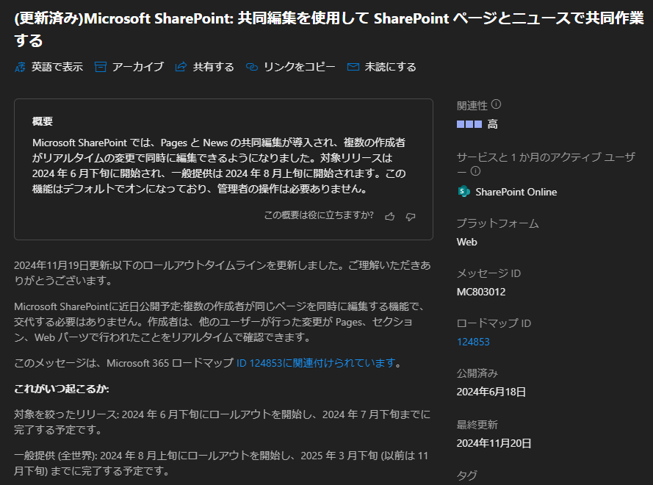Click the info icon after アクティブ ユーザー
This screenshot has width=653, height=485.
pos(475,171)
